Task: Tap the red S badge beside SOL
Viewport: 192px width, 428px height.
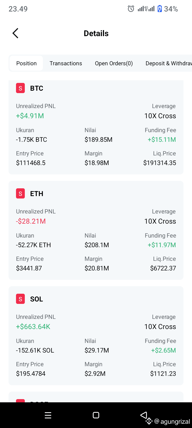Action: [x=20, y=299]
